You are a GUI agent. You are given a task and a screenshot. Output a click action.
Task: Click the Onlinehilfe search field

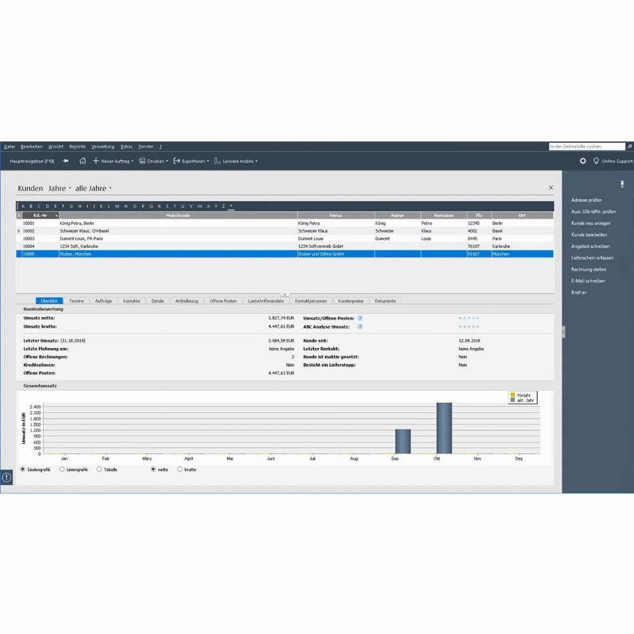pyautogui.click(x=586, y=146)
